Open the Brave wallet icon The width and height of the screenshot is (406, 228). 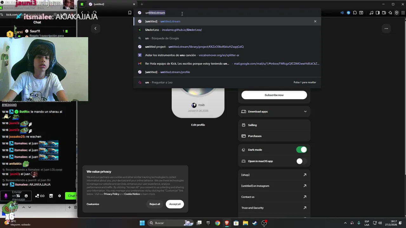point(384,13)
